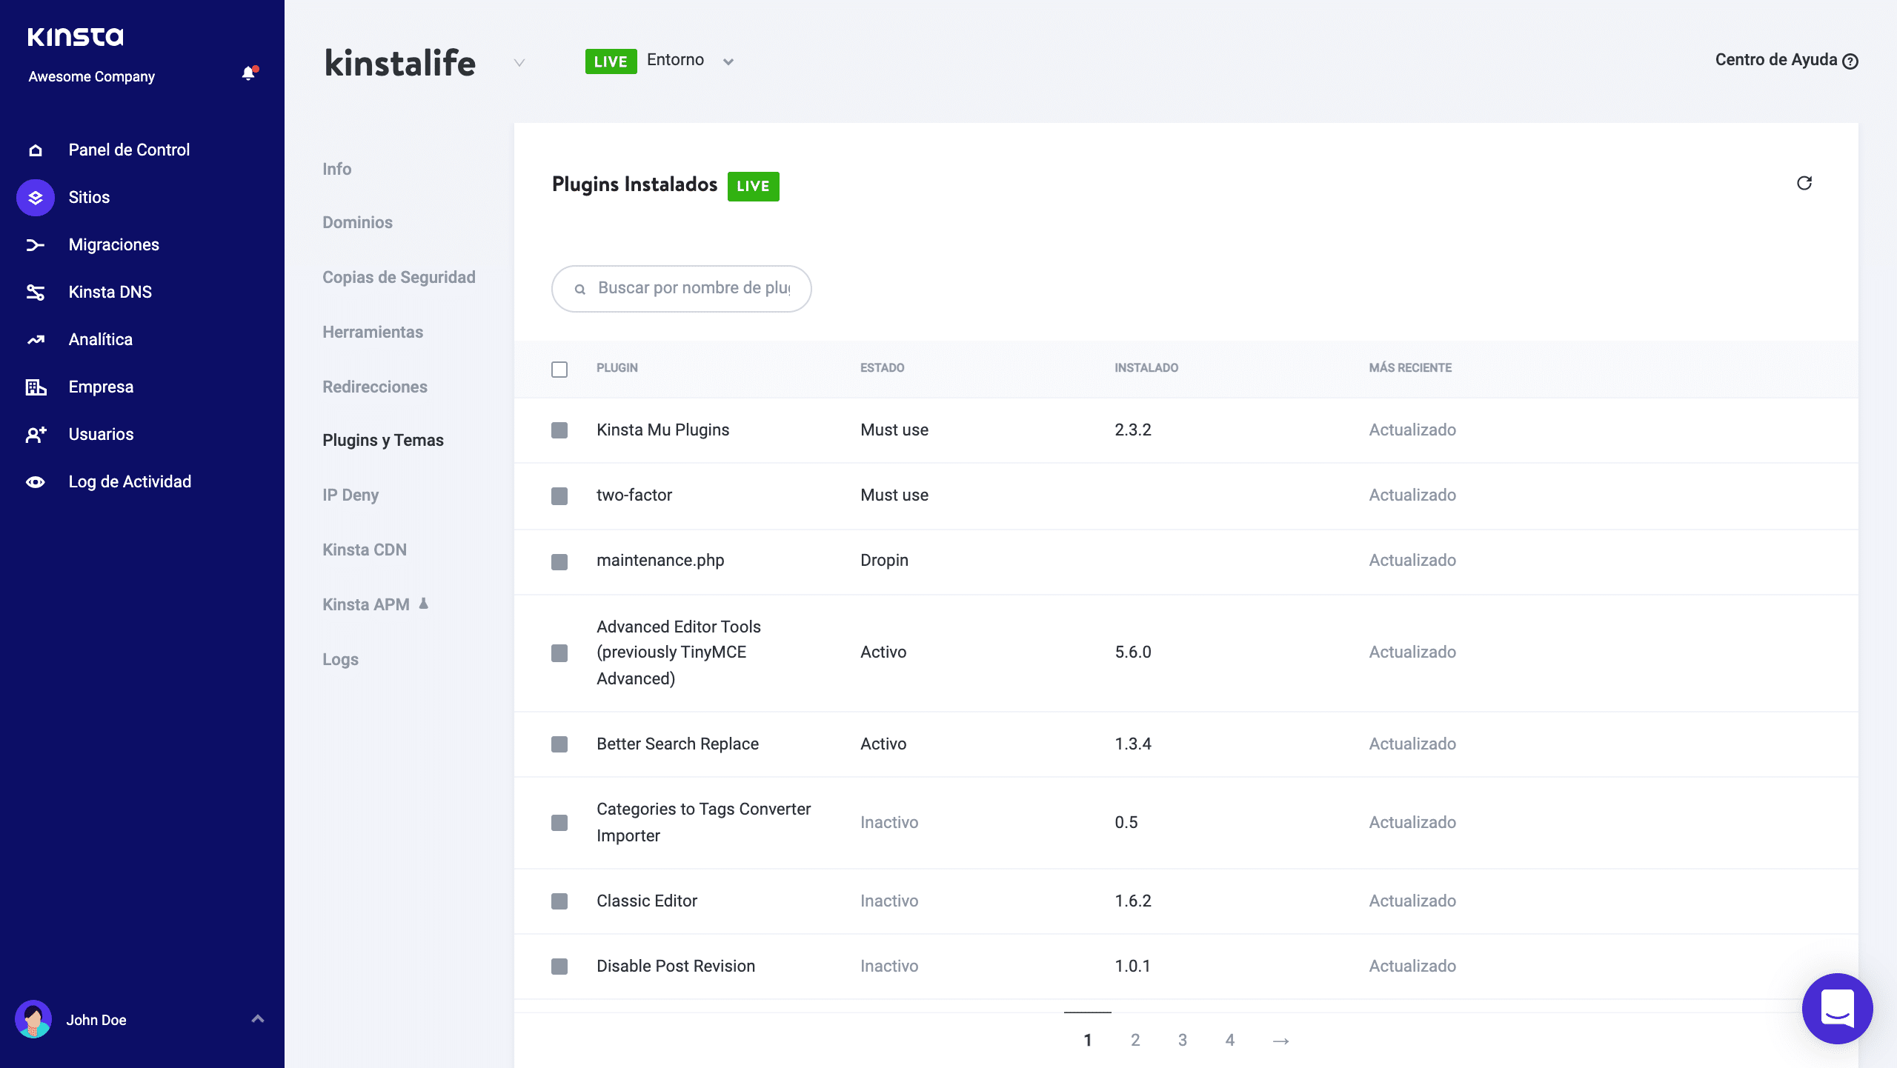Toggle checkbox for Better Search Replace plugin
The height and width of the screenshot is (1068, 1897).
click(x=559, y=744)
